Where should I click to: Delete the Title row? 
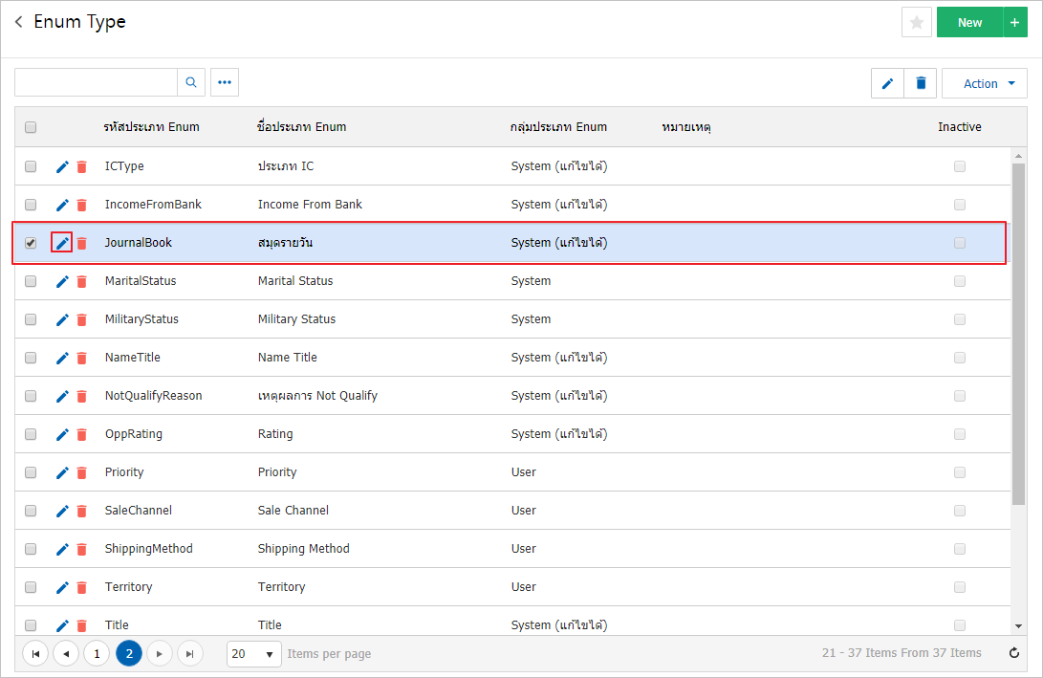tap(82, 625)
